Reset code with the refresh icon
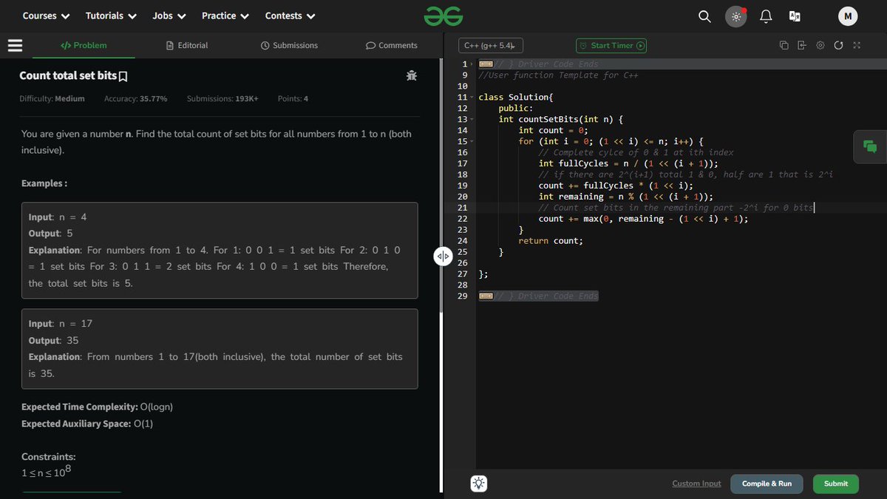887x499 pixels. 838,45
